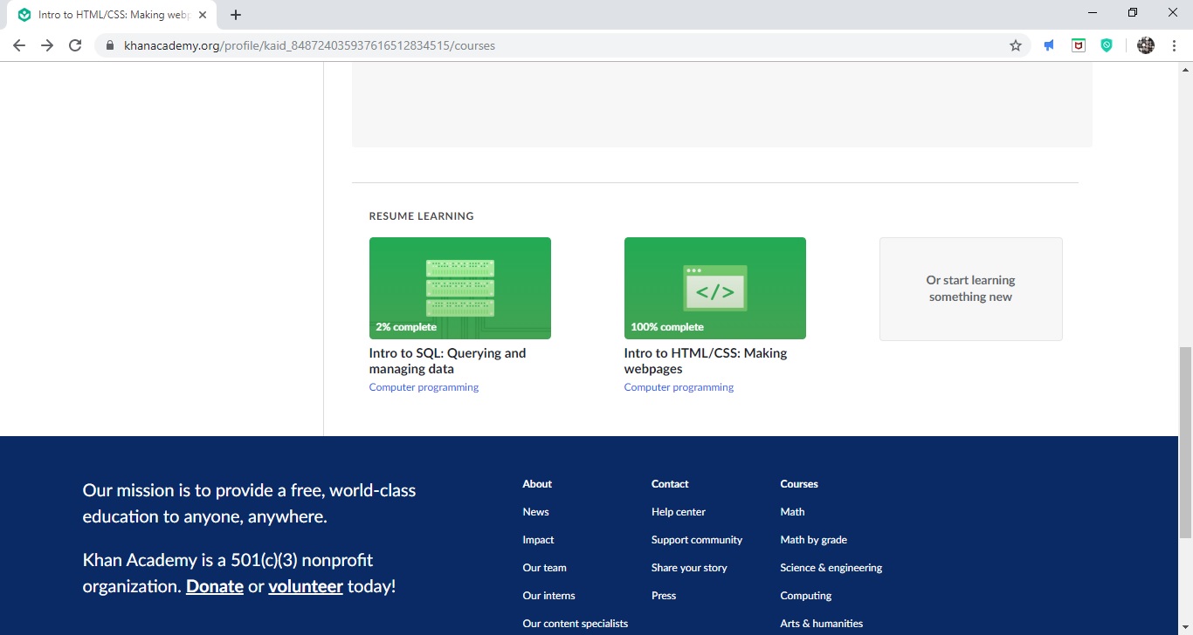This screenshot has height=635, width=1193.
Task: Click the lock icon in address bar
Action: [110, 45]
